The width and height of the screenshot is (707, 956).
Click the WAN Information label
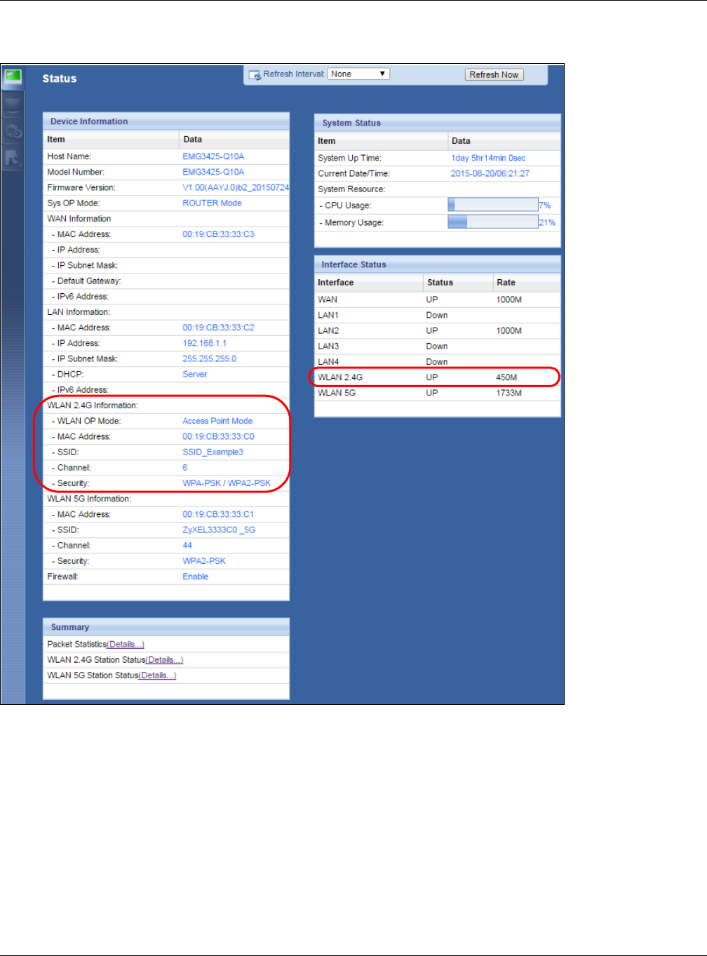click(x=79, y=218)
